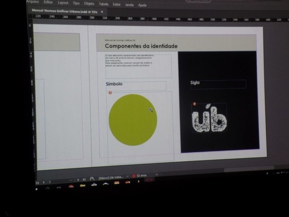Open the yellow File Explorer taskbar icon
Image resolution: width=289 pixels, height=217 pixels.
point(83,185)
